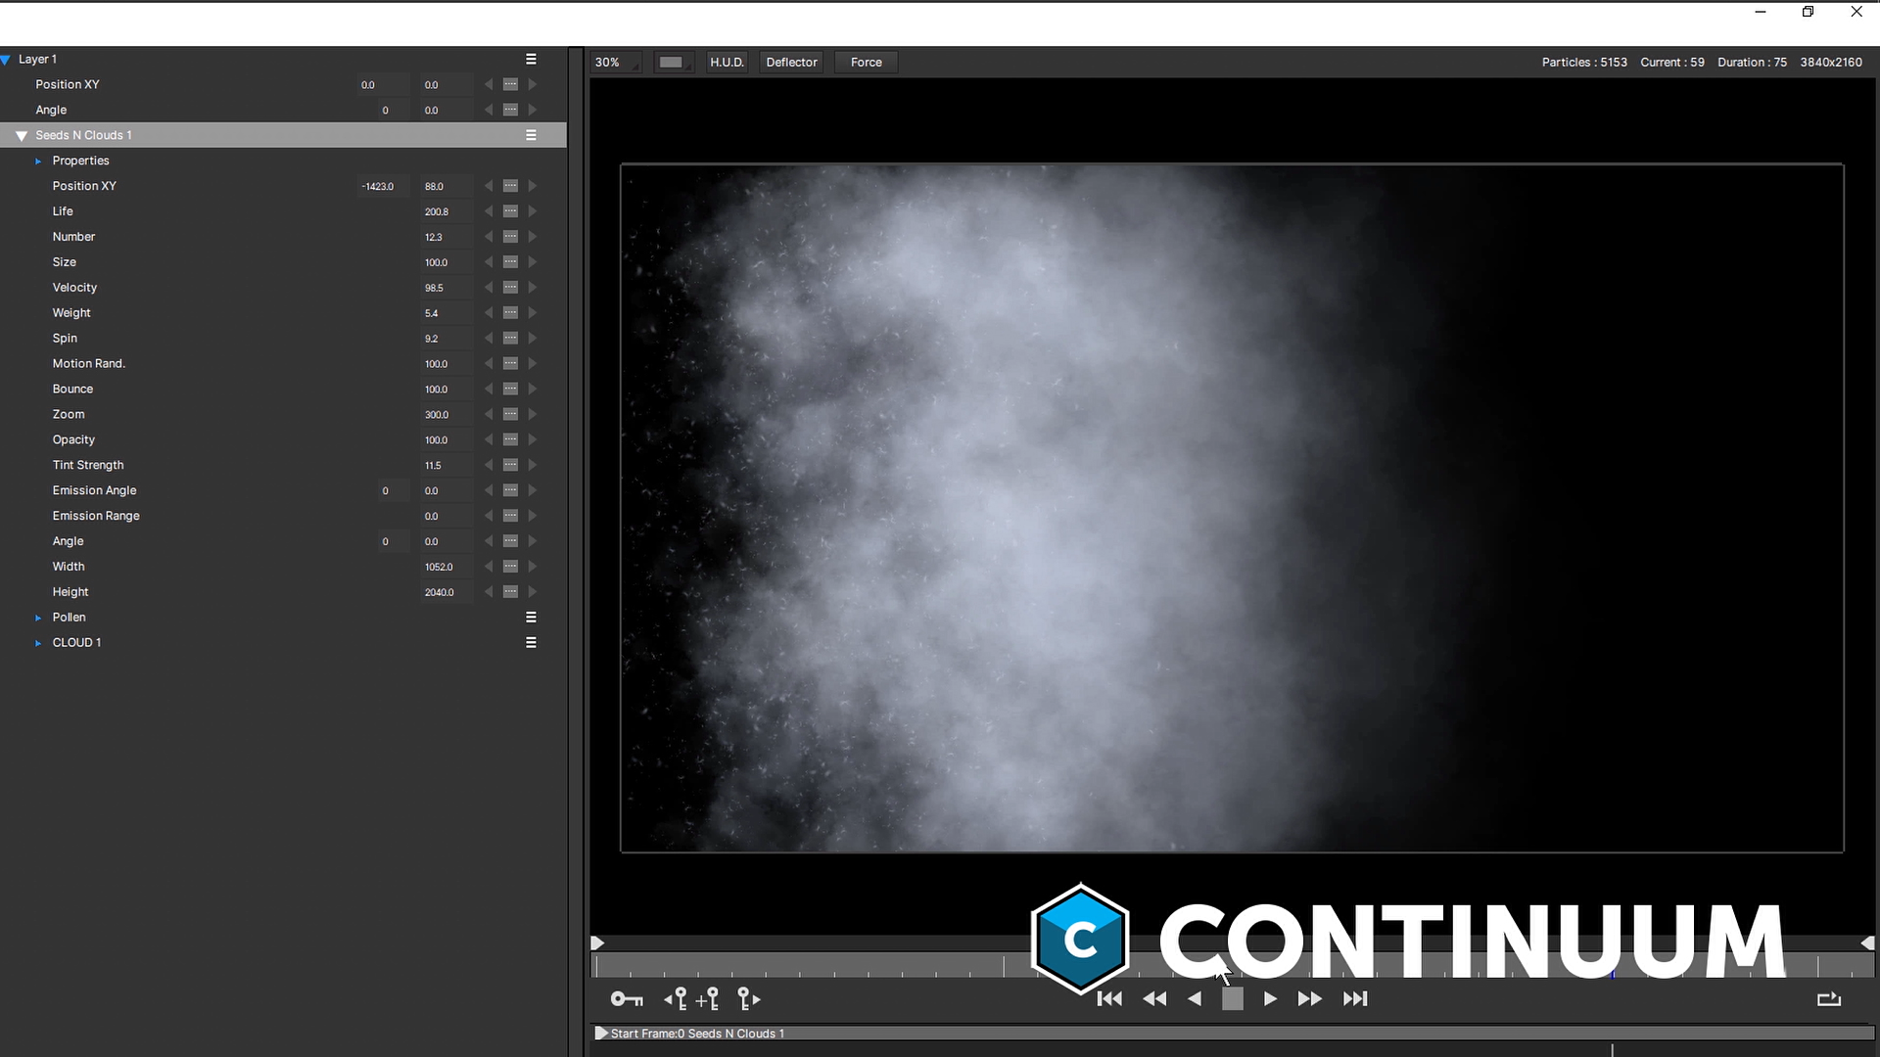Collapse the Seeds N Clouds 1 emitter
Screen dimensions: 1880x1057
point(22,136)
